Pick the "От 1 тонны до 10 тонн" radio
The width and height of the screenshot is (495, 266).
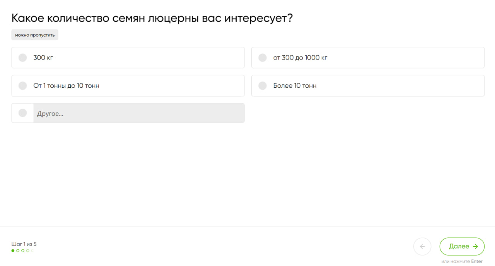[23, 85]
